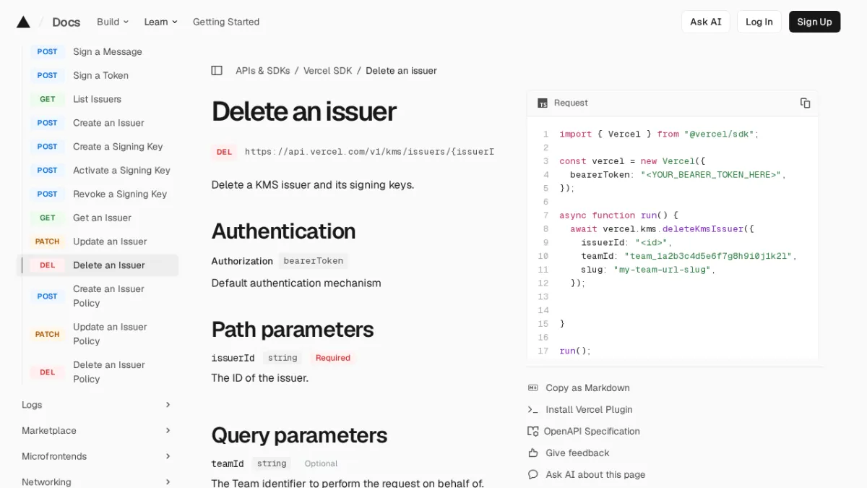Viewport: 867px width, 488px height.
Task: Select Copy as Markdown link
Action: 587,388
